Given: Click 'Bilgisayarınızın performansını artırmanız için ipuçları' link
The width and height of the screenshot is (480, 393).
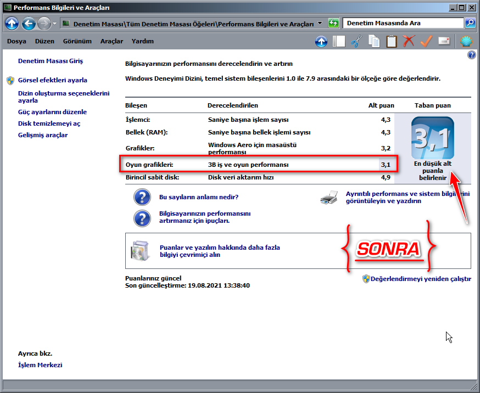Looking at the screenshot, I should (x=205, y=217).
